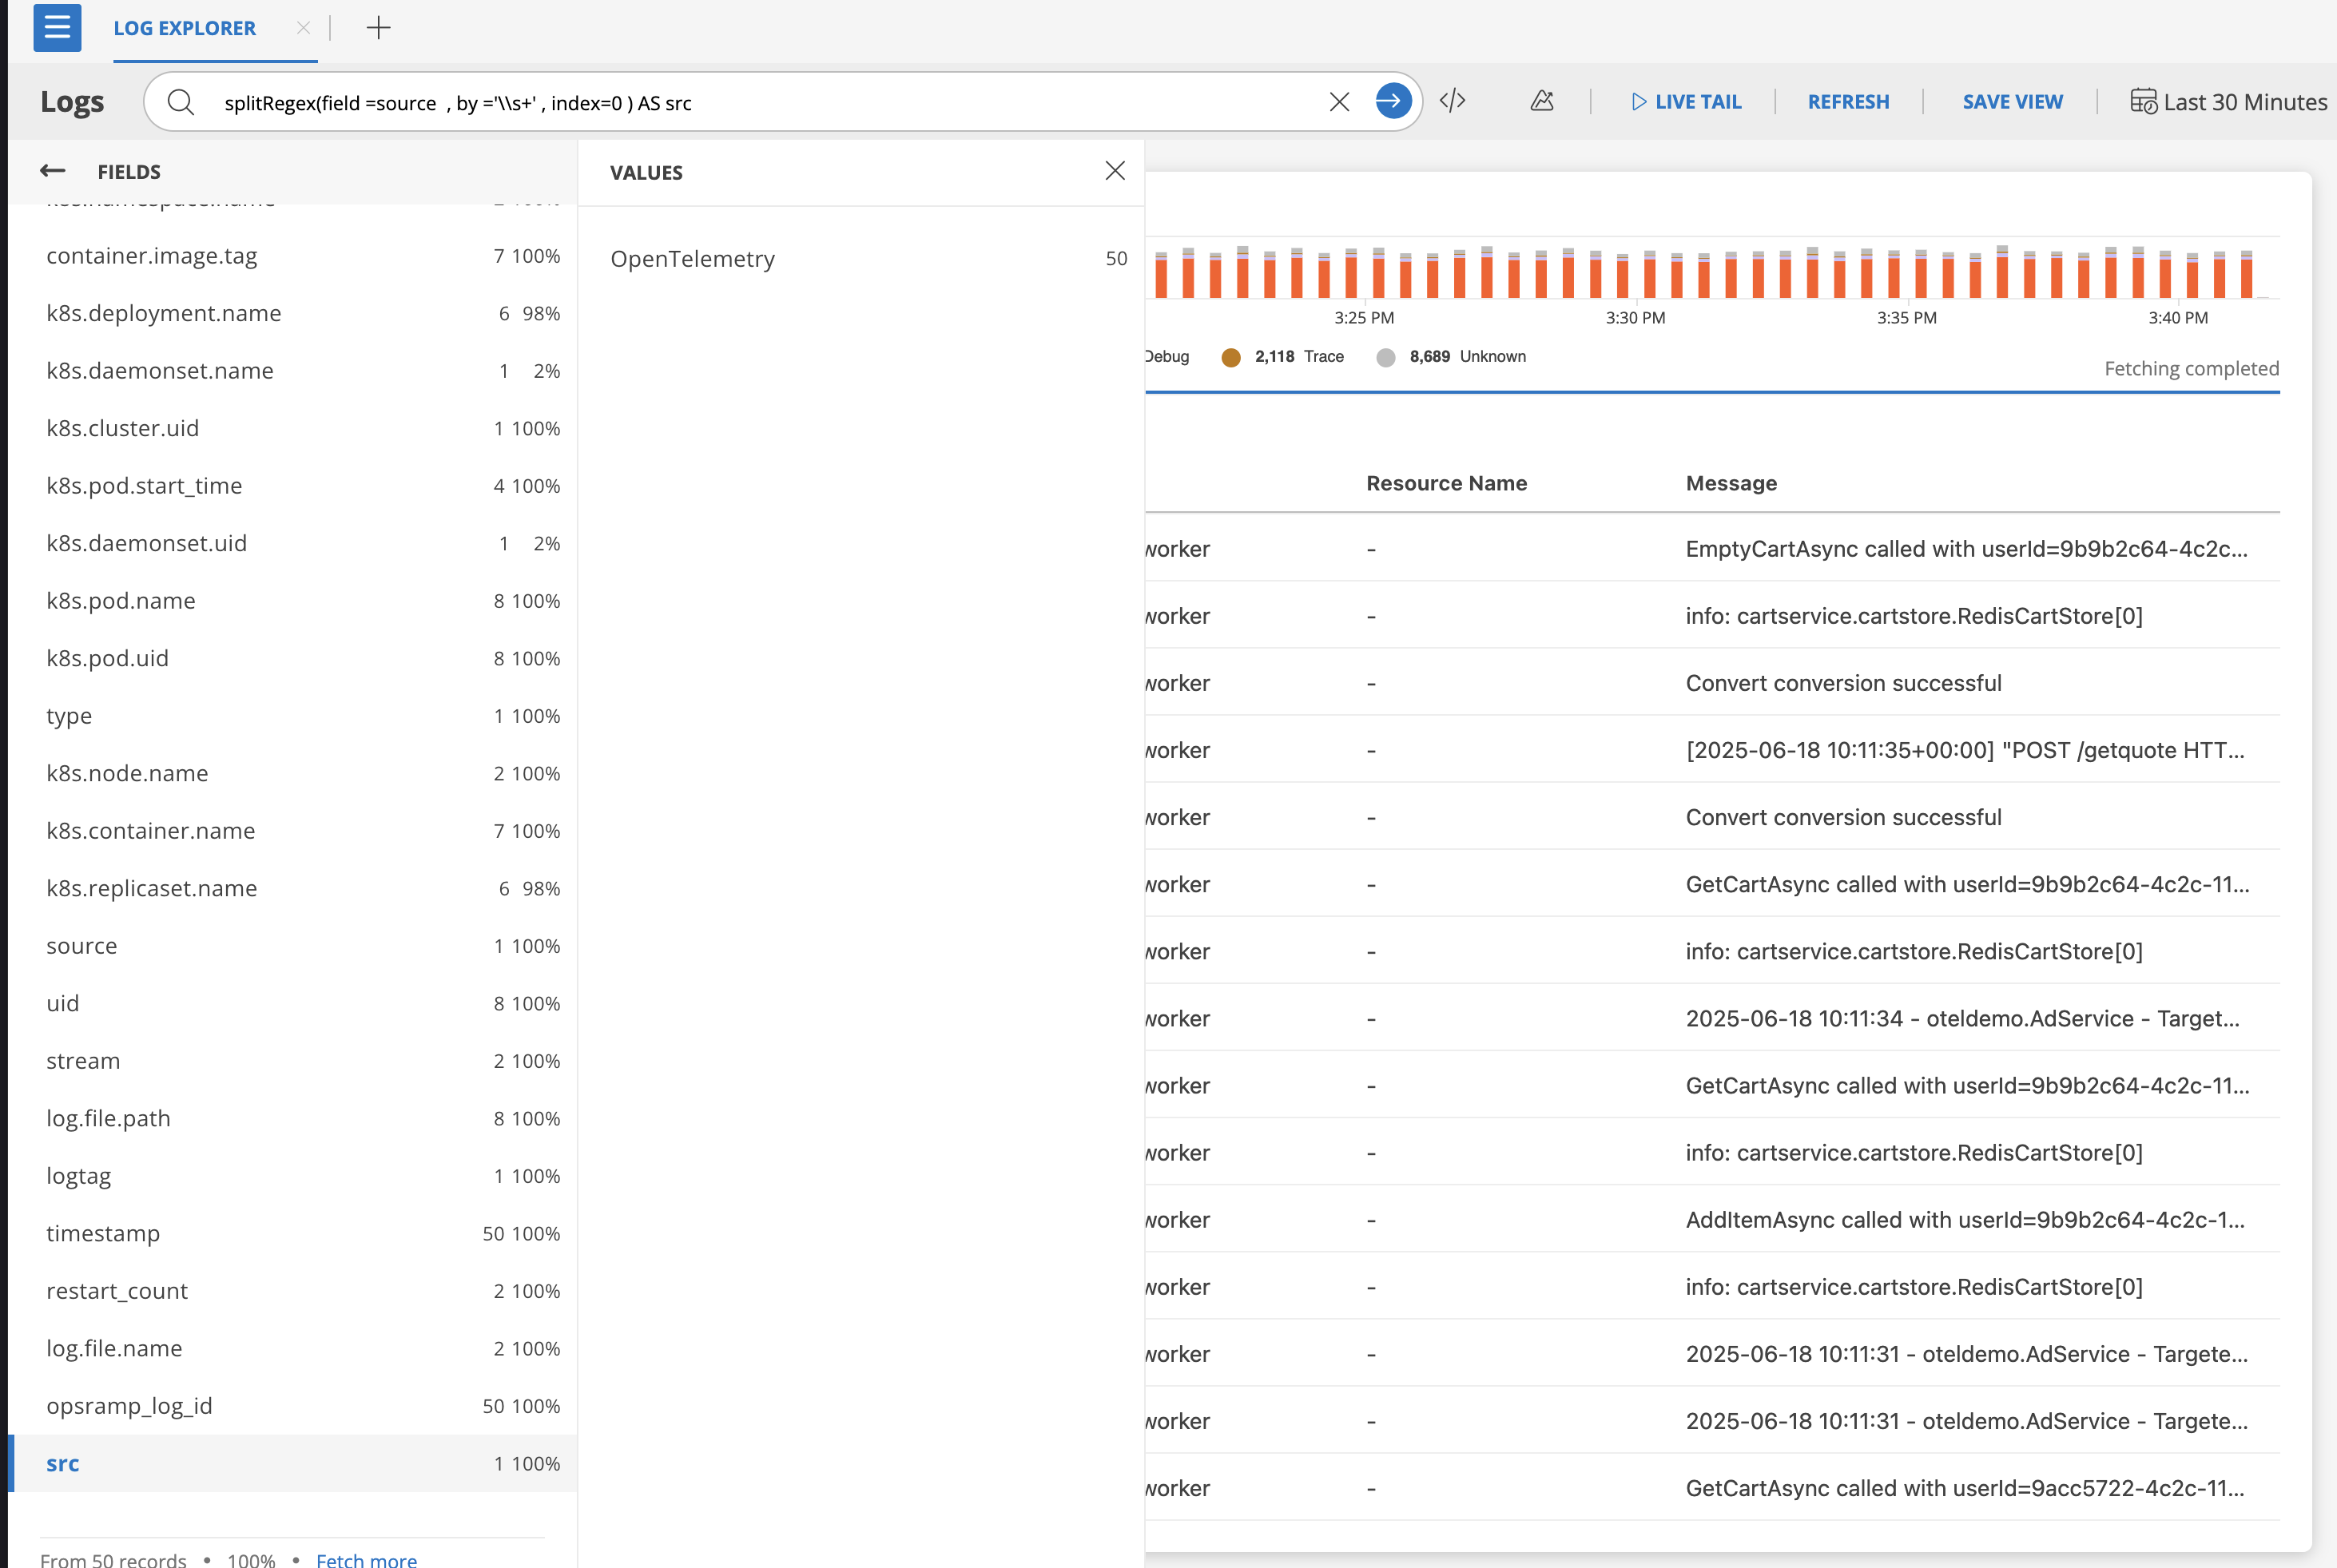Select the restart_count field

click(292, 1291)
